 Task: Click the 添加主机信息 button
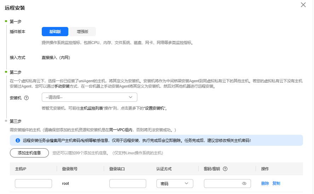pyautogui.click(x=29, y=153)
